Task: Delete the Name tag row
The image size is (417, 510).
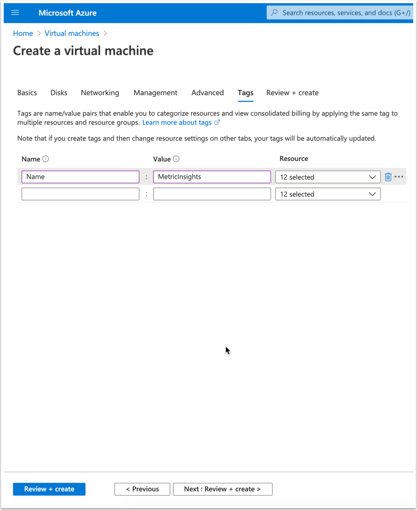Action: [x=388, y=177]
